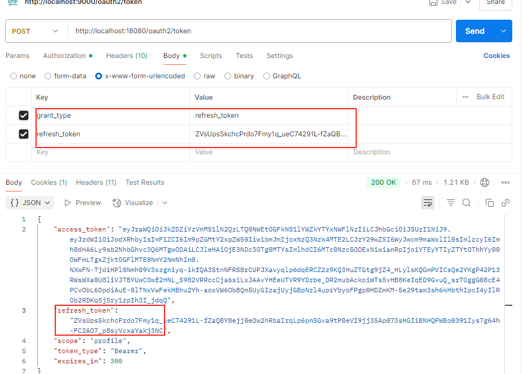This screenshot has width=523, height=374.
Task: Click the Send button
Action: pos(474,31)
